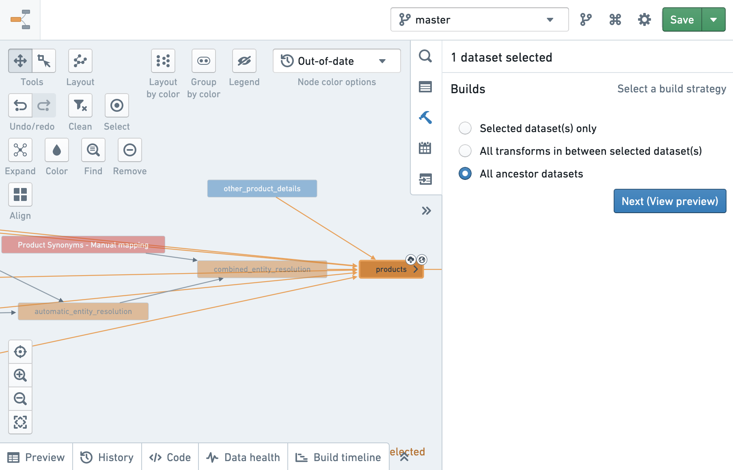Undo the last graph action
This screenshot has width=733, height=470.
[x=20, y=105]
